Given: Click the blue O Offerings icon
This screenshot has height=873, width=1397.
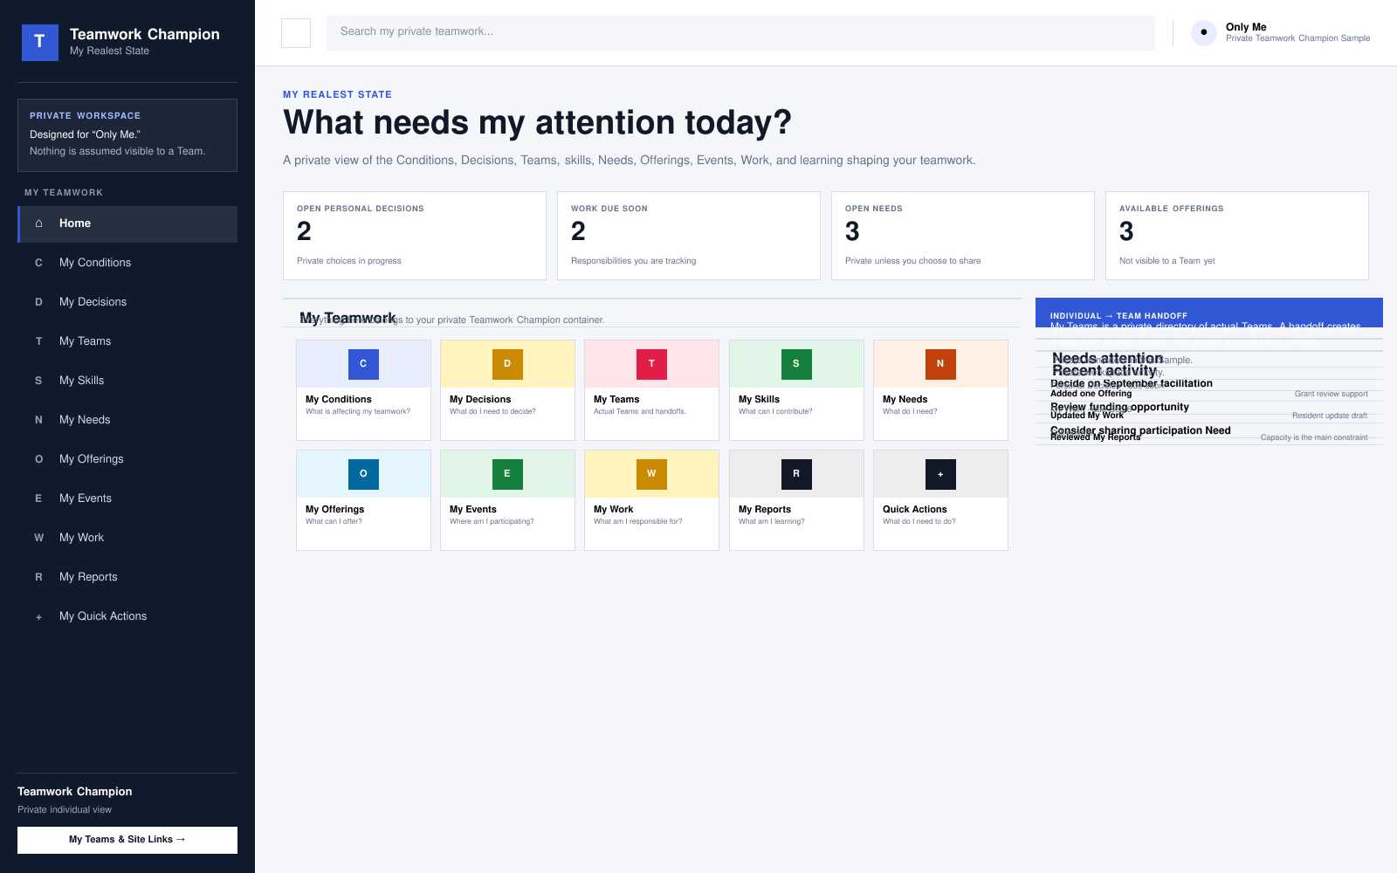Looking at the screenshot, I should (363, 474).
